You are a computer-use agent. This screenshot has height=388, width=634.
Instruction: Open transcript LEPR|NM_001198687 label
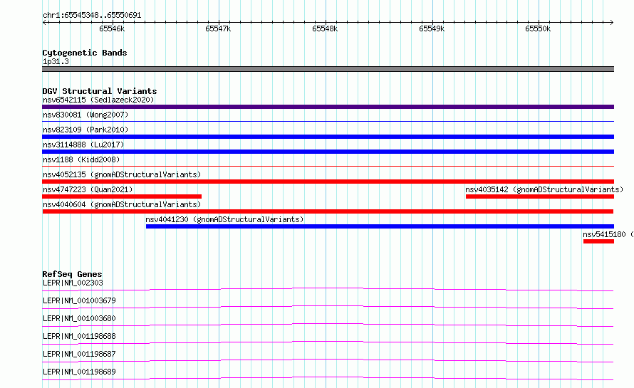[x=79, y=354]
